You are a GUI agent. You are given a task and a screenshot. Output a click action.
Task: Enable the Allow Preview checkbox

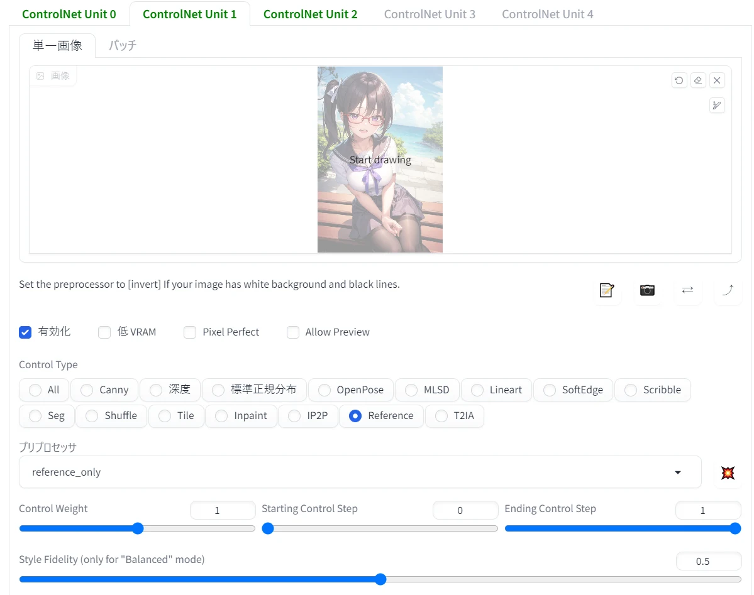point(293,332)
